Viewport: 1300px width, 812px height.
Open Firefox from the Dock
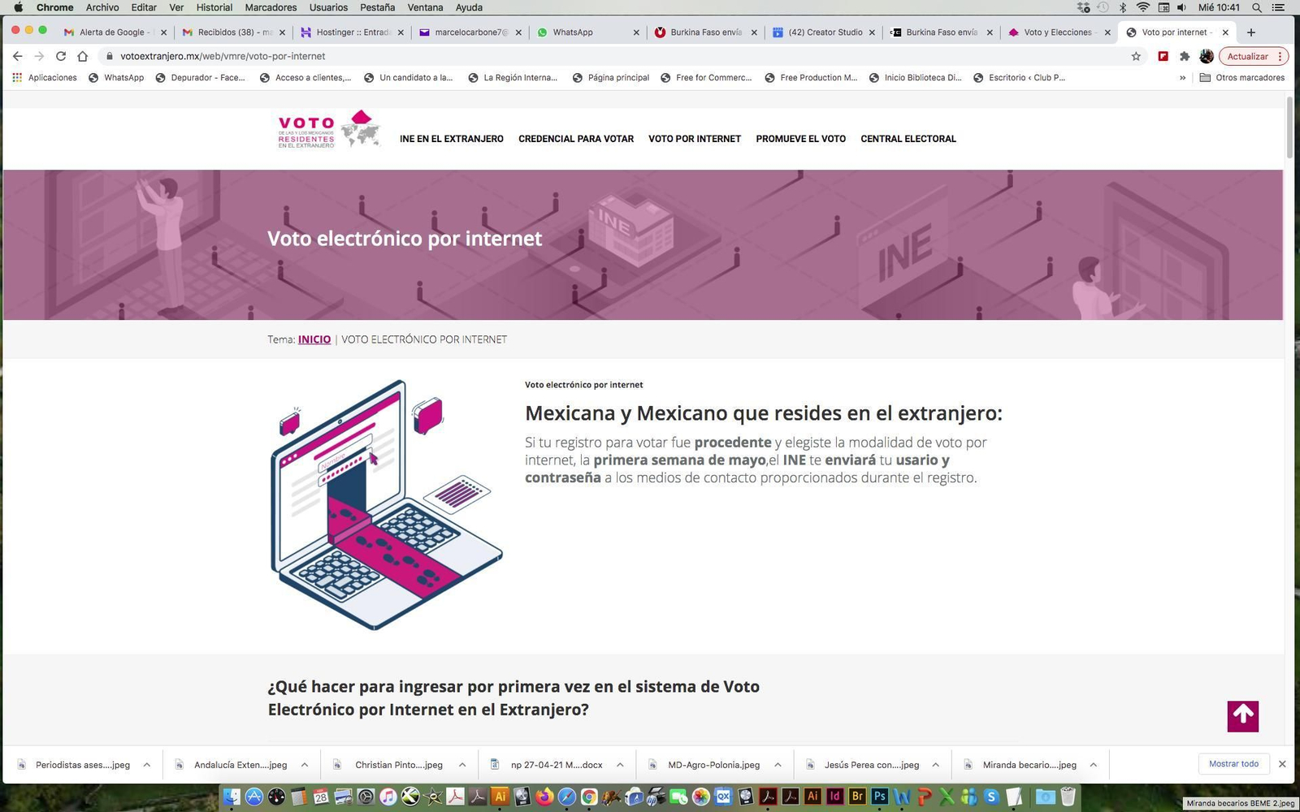(546, 797)
